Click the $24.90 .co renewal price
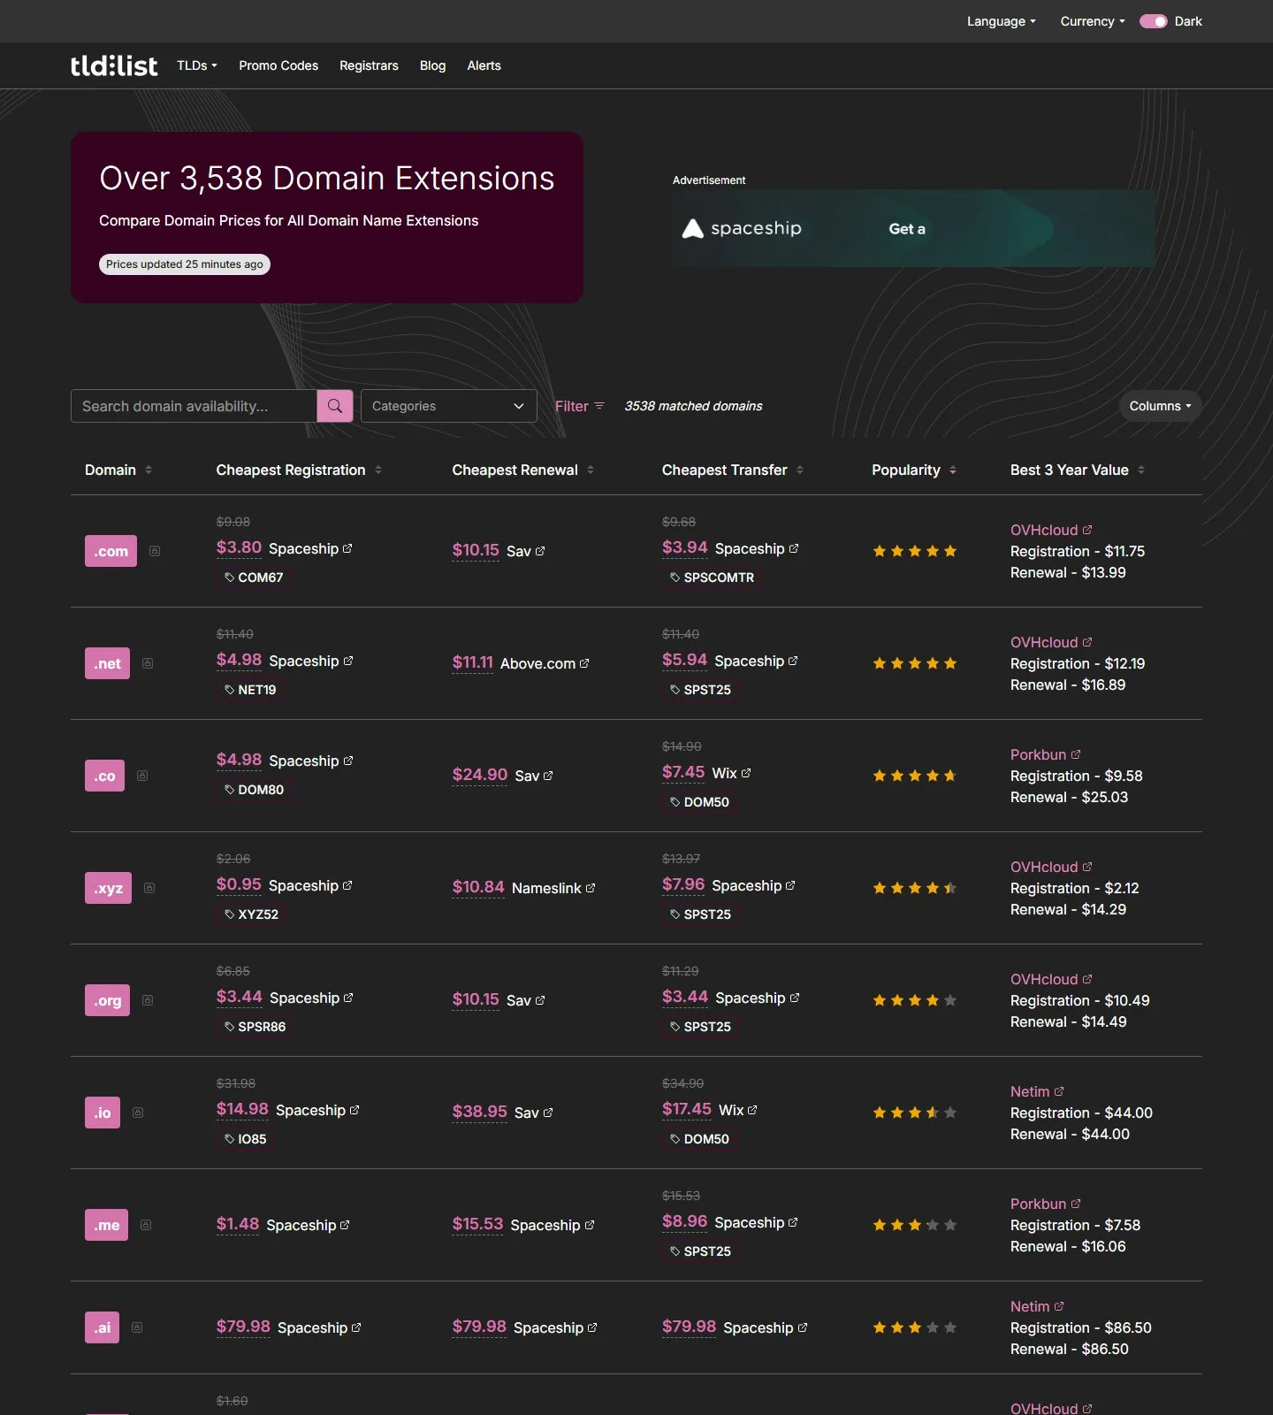The width and height of the screenshot is (1273, 1415). click(480, 775)
